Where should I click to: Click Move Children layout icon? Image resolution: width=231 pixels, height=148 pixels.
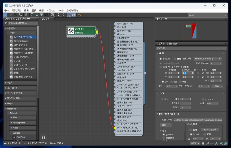click(32, 15)
